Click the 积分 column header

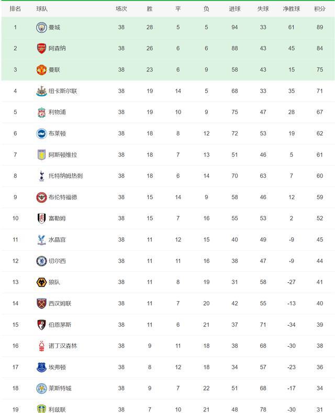320,9
